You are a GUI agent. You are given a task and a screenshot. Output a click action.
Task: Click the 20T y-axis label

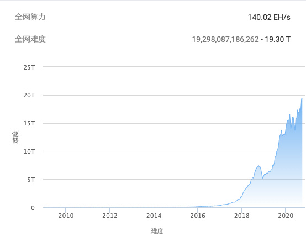click(x=29, y=95)
